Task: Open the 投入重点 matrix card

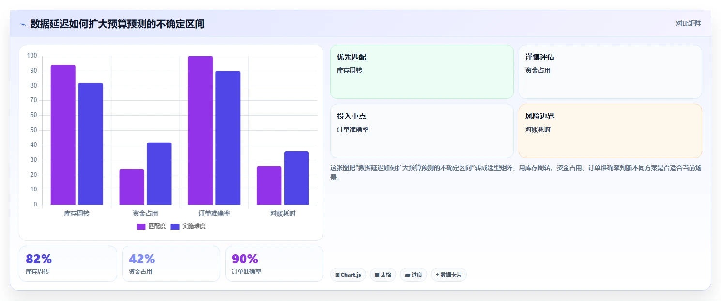Action: [x=422, y=131]
